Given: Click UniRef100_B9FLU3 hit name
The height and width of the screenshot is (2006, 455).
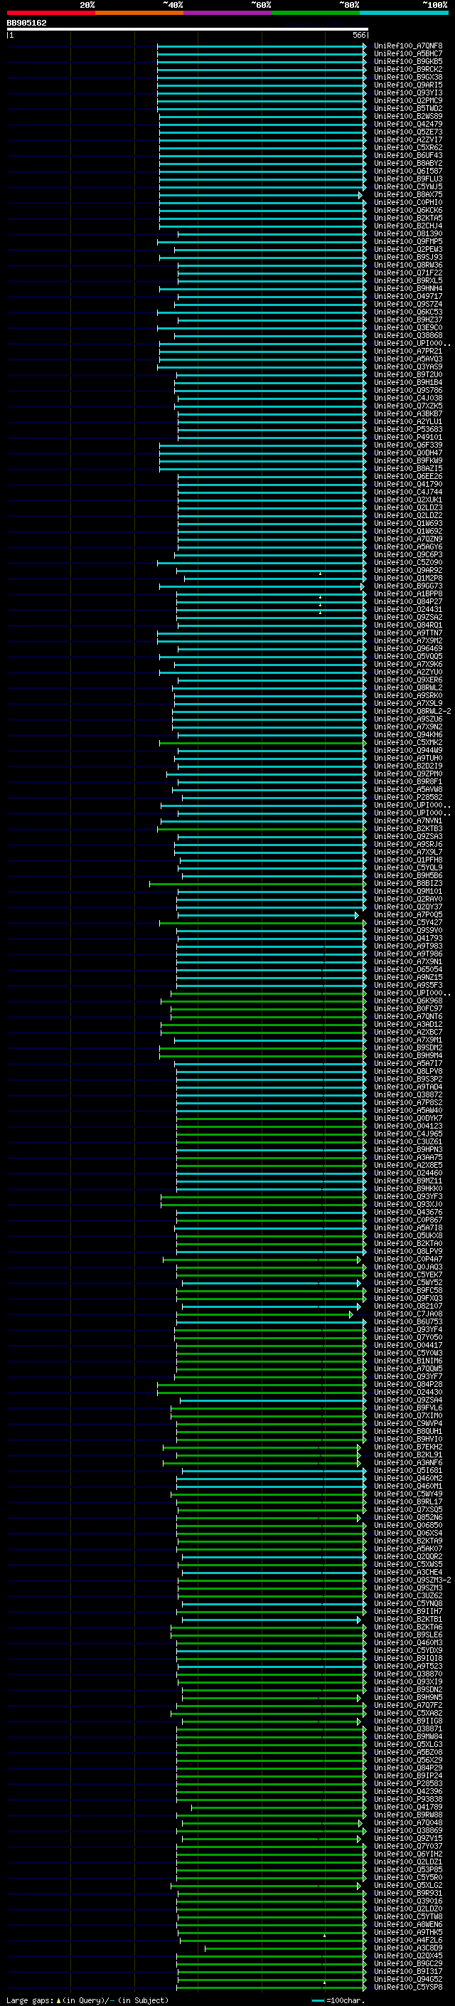Looking at the screenshot, I should click(x=407, y=179).
